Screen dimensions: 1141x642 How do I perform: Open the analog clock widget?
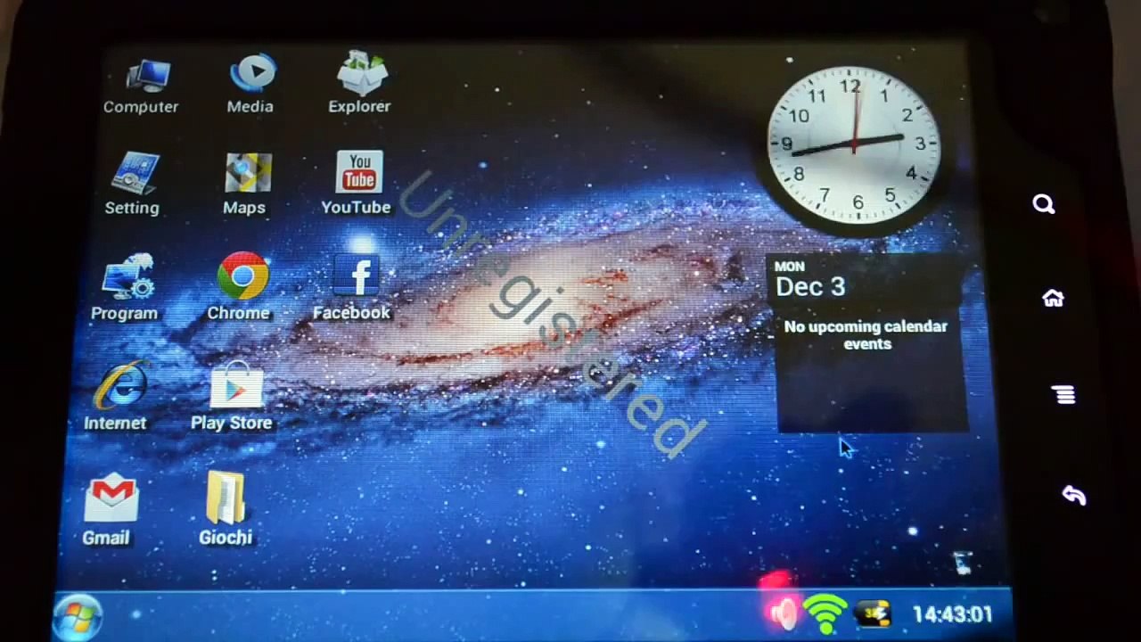click(x=854, y=143)
